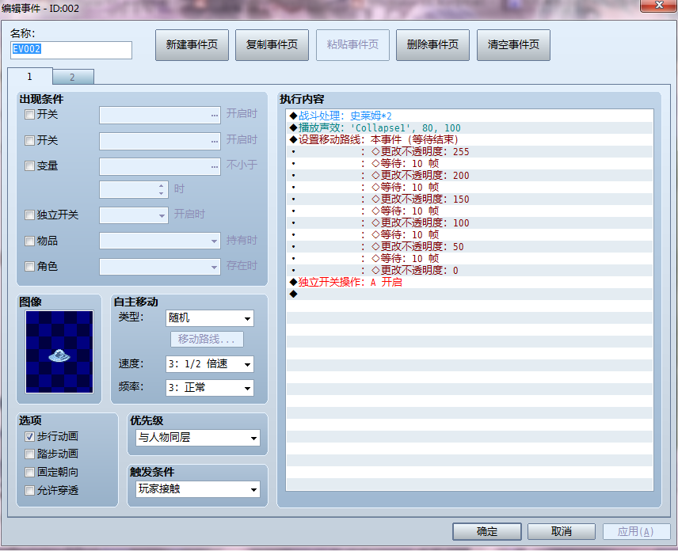Click the 新建事件页 button

pos(192,45)
